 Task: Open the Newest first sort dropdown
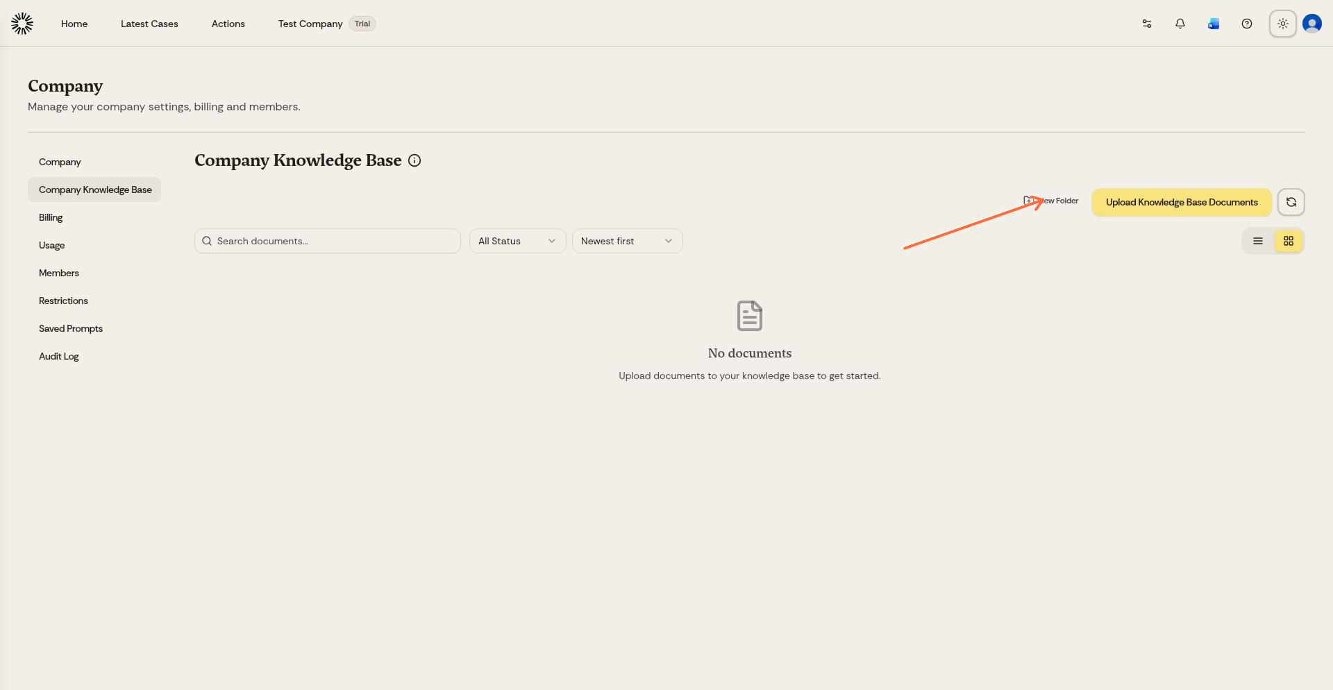coord(628,241)
